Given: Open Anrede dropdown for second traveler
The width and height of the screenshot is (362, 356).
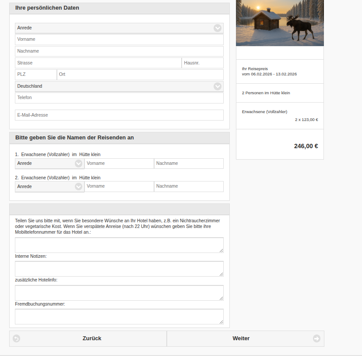Looking at the screenshot, I should (x=49, y=186).
